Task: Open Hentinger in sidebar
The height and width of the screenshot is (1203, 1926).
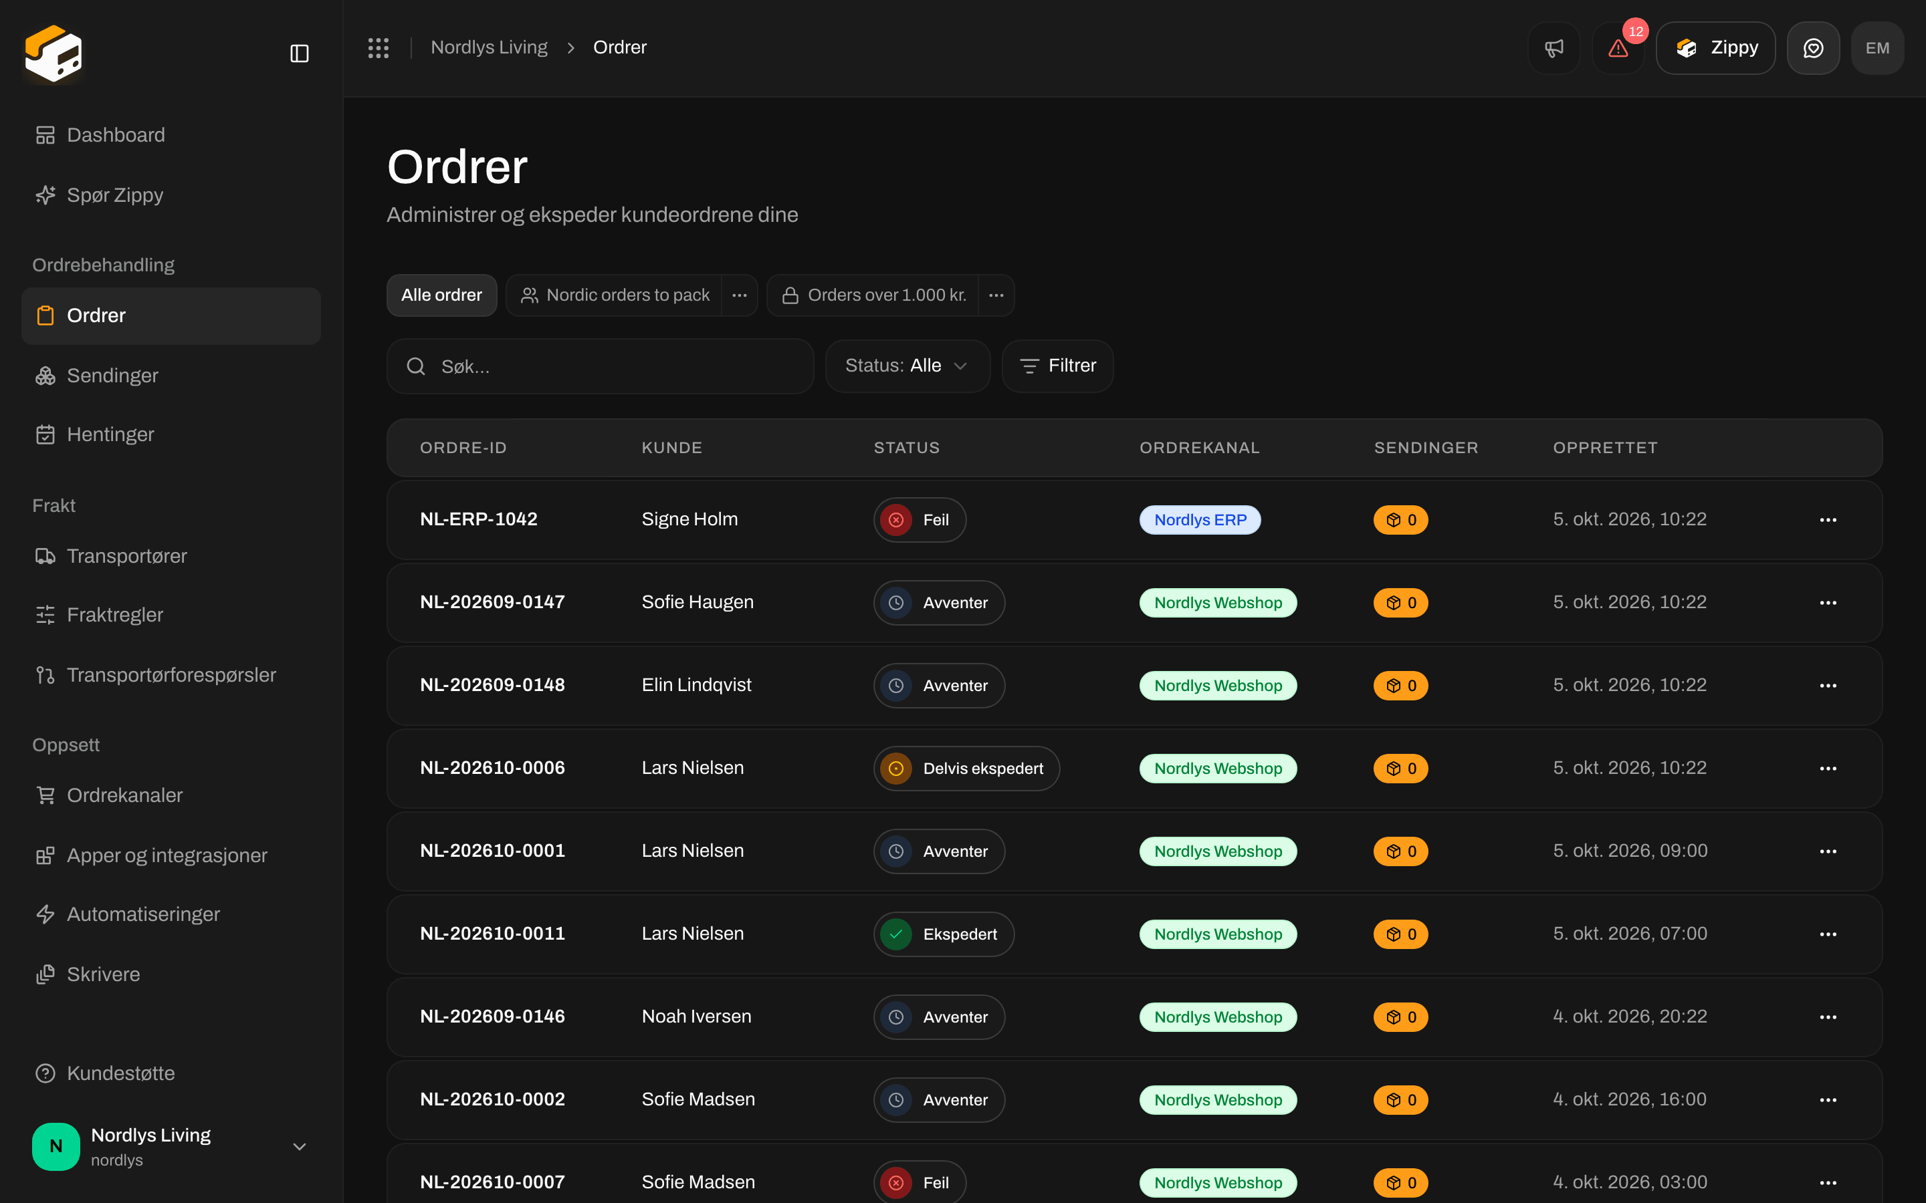Action: click(x=171, y=434)
